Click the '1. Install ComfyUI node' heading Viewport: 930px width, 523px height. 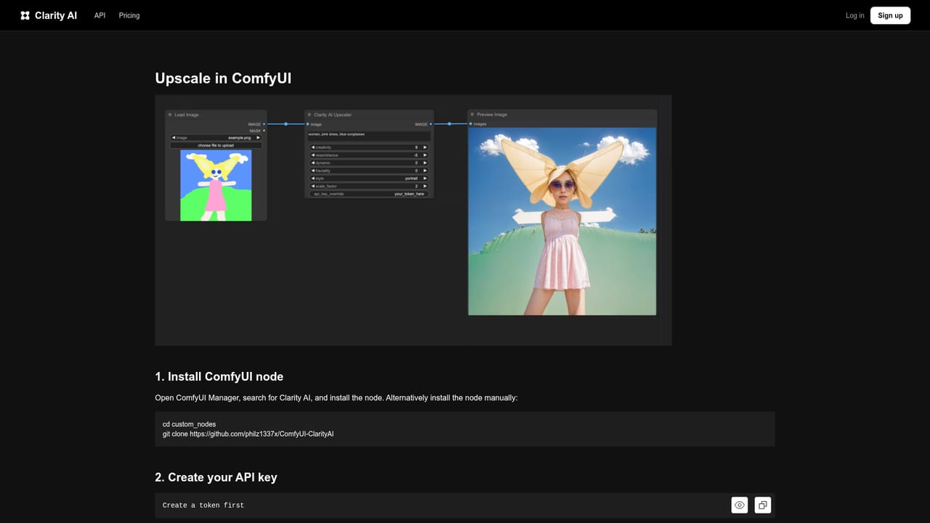point(219,377)
